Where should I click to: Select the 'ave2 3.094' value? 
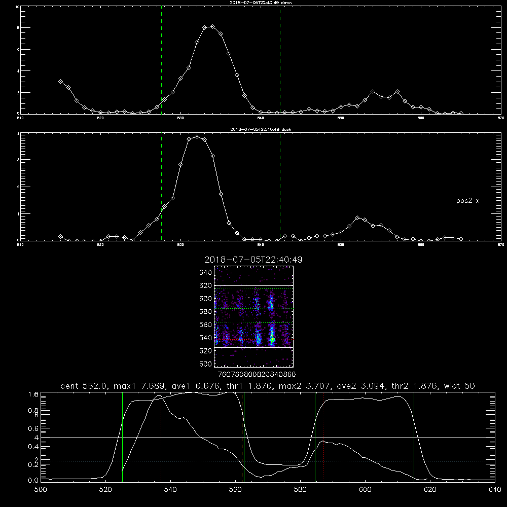360,386
